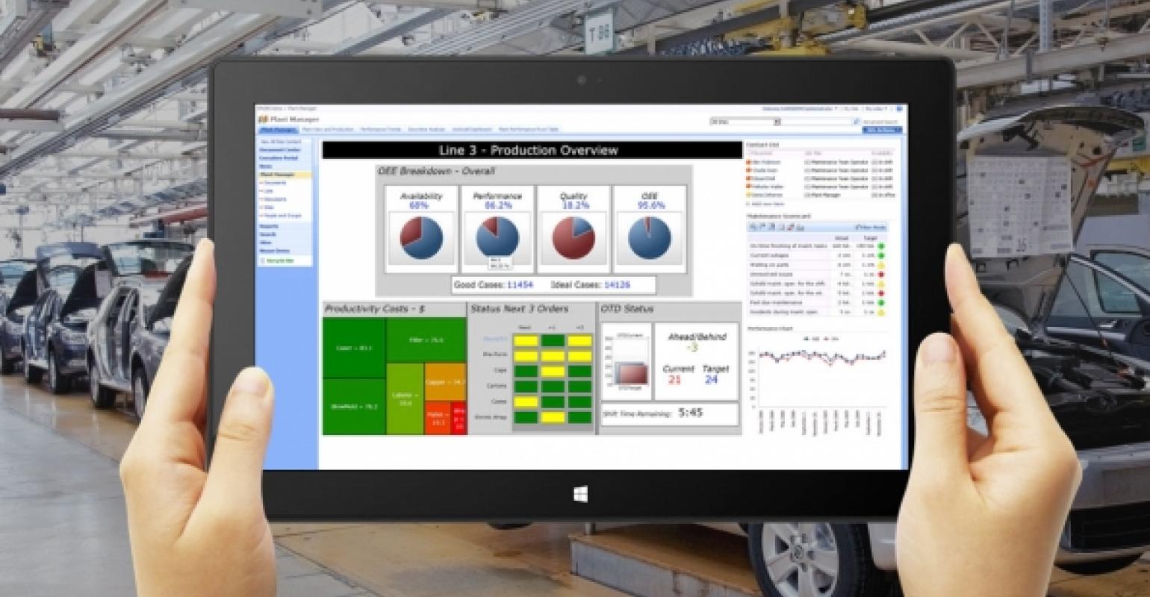1150x597 pixels.
Task: Click the Availability pie chart
Action: [x=421, y=238]
